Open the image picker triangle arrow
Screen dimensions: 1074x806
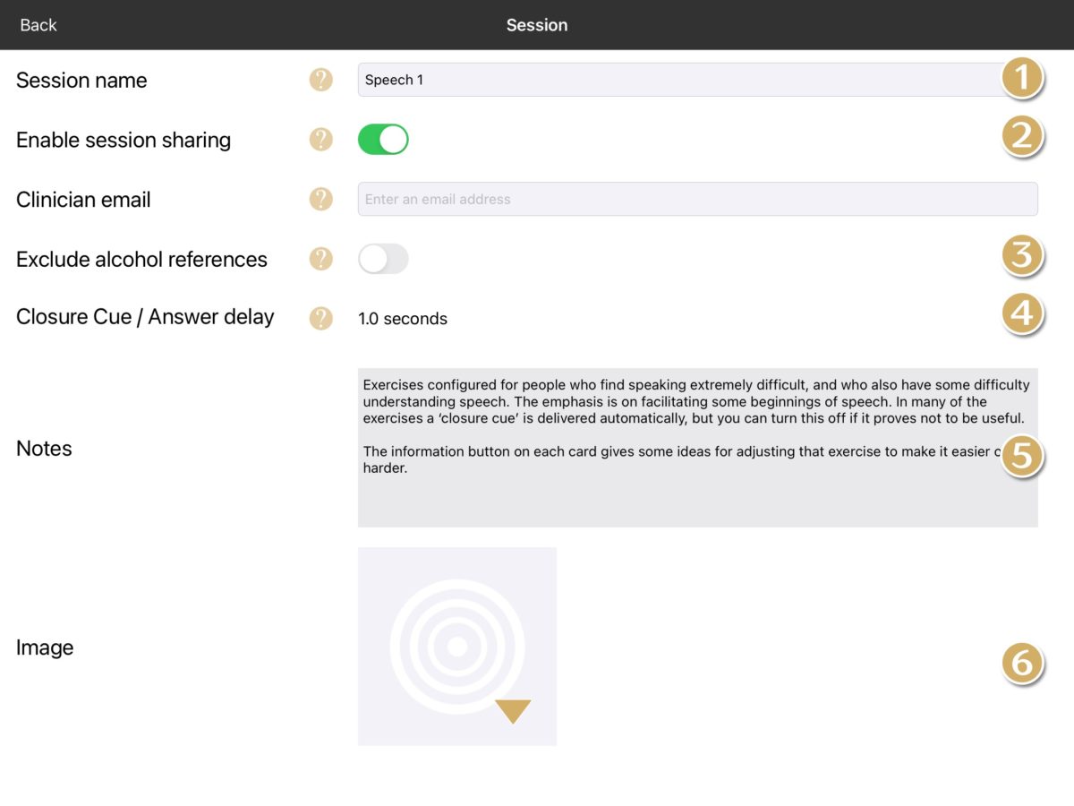(513, 712)
